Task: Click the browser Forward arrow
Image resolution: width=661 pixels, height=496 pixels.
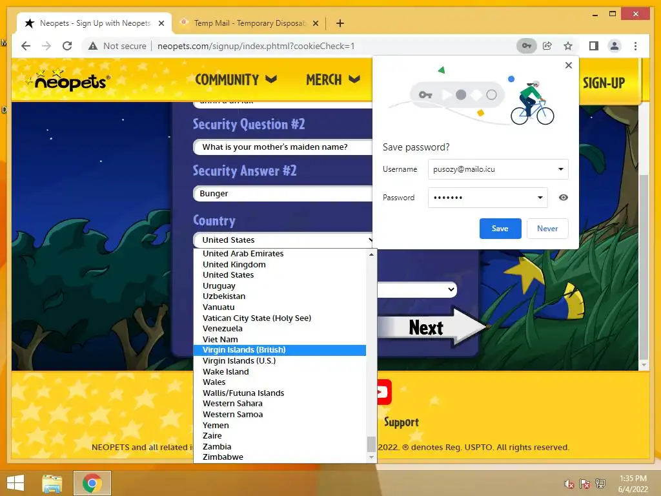Action: point(46,46)
